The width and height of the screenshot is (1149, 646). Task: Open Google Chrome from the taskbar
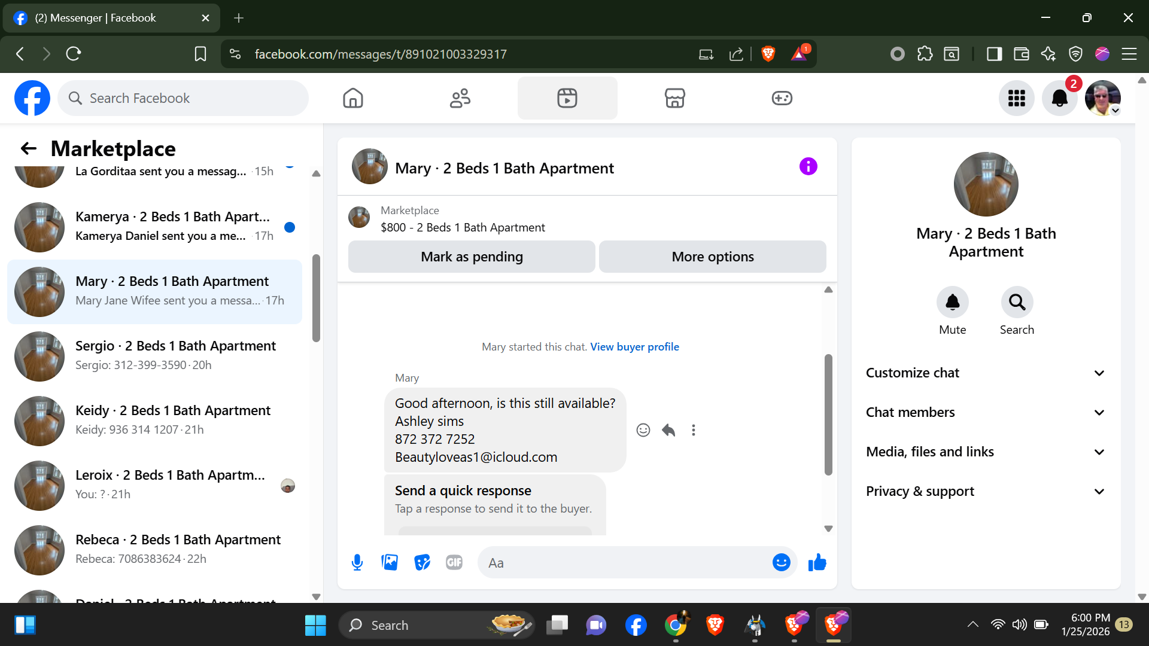[x=675, y=625]
